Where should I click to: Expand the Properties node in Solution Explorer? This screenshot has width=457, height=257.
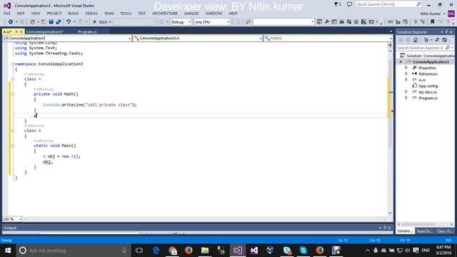pos(406,68)
